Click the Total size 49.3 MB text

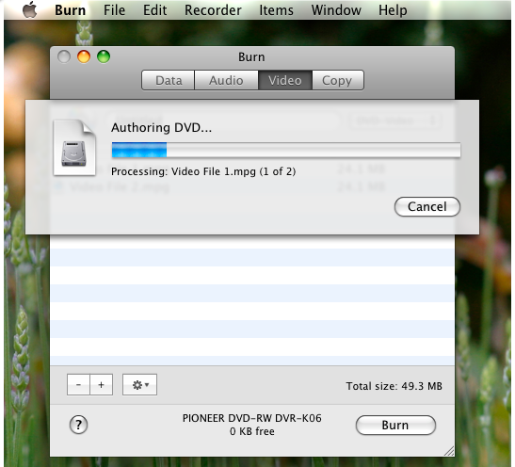point(394,386)
